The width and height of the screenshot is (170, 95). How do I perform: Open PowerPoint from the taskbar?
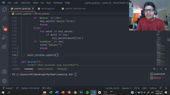[x=63, y=92]
